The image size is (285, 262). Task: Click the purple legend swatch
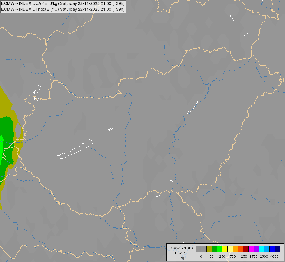[256, 249]
